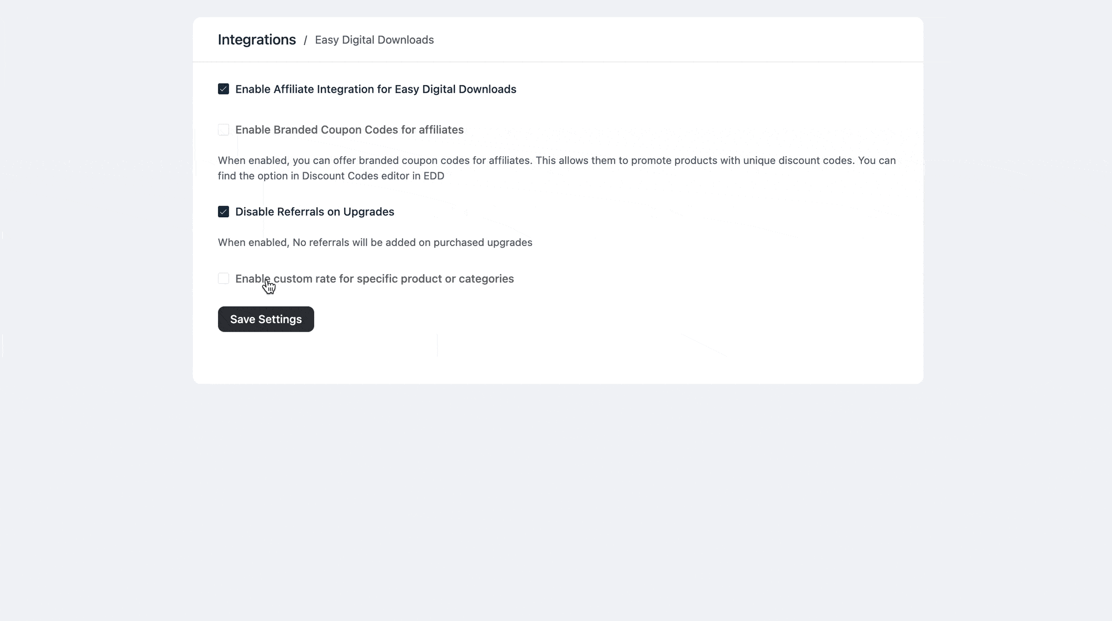Click the 'Enable custom rate for specific product' label
This screenshot has width=1112, height=621.
(x=374, y=279)
